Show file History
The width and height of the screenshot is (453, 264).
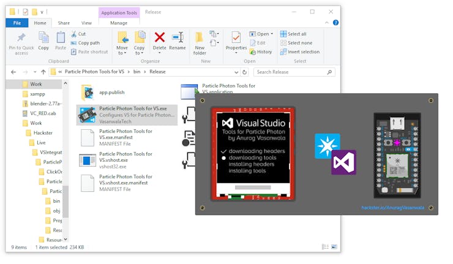click(261, 52)
